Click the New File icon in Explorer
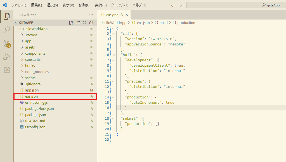This screenshot has height=162, width=286. pos(71,22)
